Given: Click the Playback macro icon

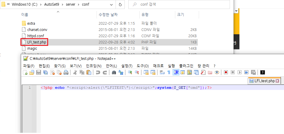Looking at the screenshot, I should pos(239,72).
